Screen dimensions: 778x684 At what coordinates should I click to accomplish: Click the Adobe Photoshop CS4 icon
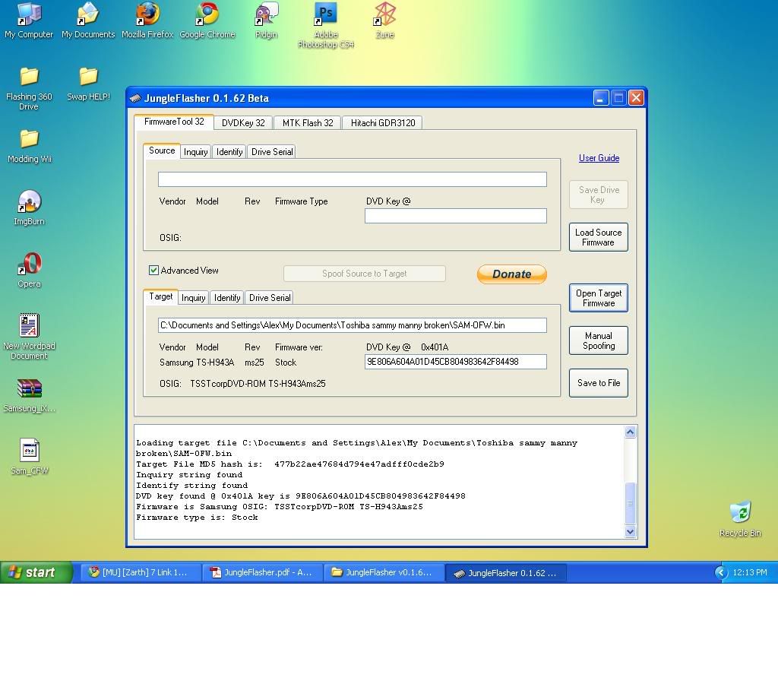tap(325, 14)
